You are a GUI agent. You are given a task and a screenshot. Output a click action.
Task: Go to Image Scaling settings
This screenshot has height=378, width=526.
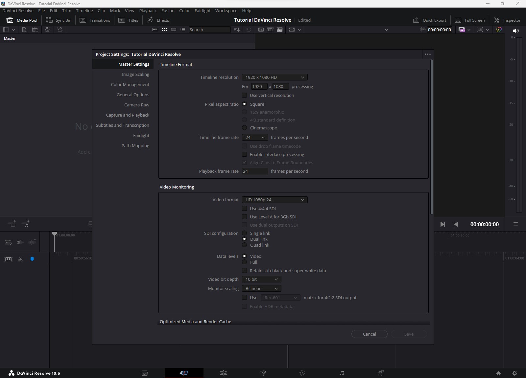point(135,74)
